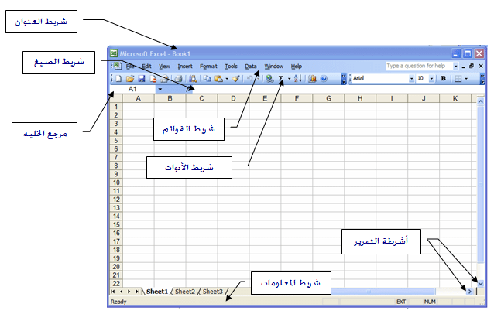Open the Format menu
Viewport: 494px width, 314px height.
(208, 67)
